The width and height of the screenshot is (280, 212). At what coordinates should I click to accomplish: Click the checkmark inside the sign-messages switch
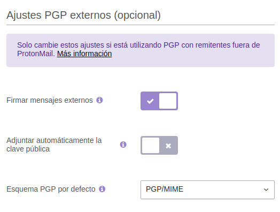[x=150, y=101]
